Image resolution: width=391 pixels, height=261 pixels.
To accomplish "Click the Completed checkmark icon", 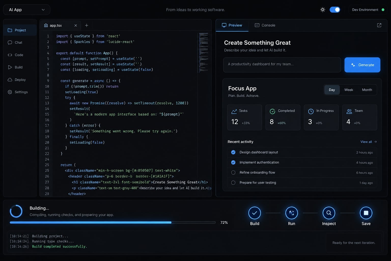I will click(x=272, y=111).
